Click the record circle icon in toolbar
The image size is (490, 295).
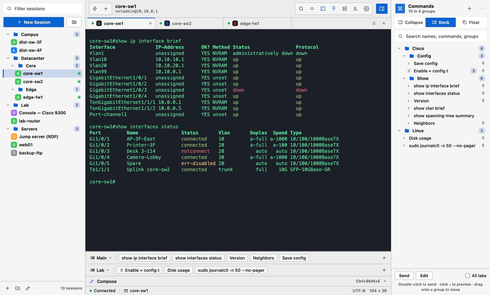[x=312, y=9]
